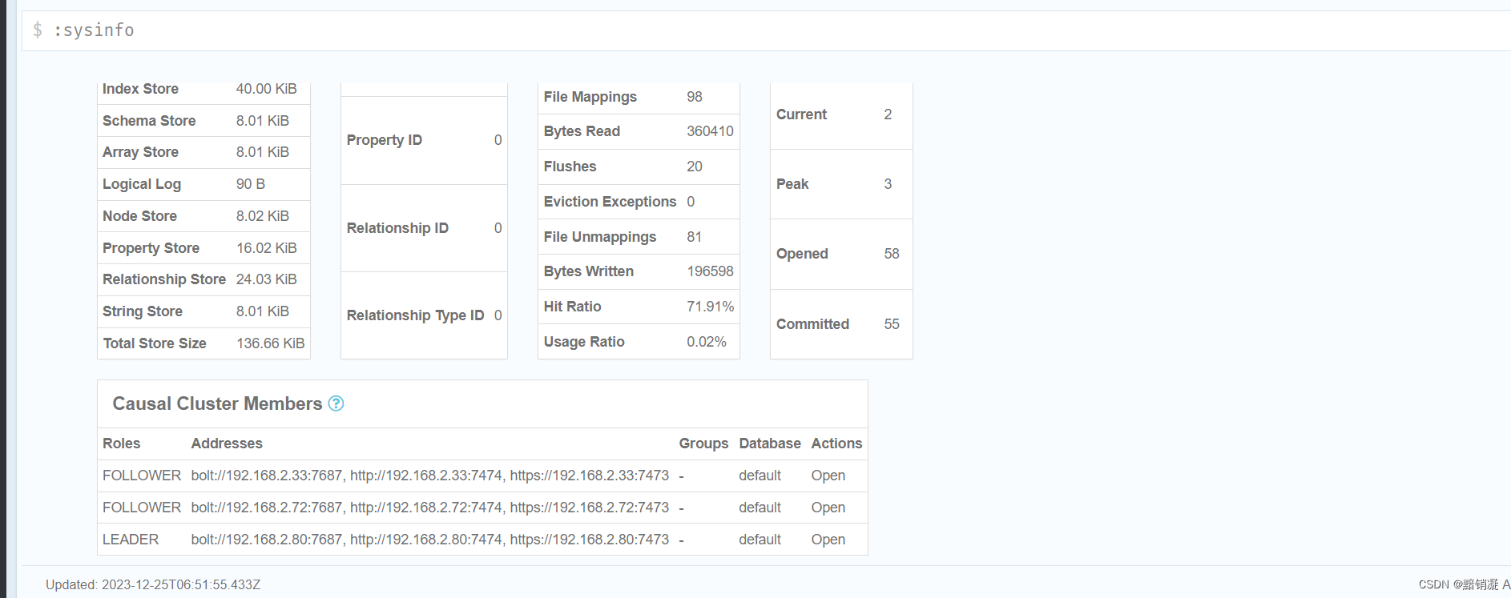Click the Usage Ratio value 0.02%

tap(706, 342)
